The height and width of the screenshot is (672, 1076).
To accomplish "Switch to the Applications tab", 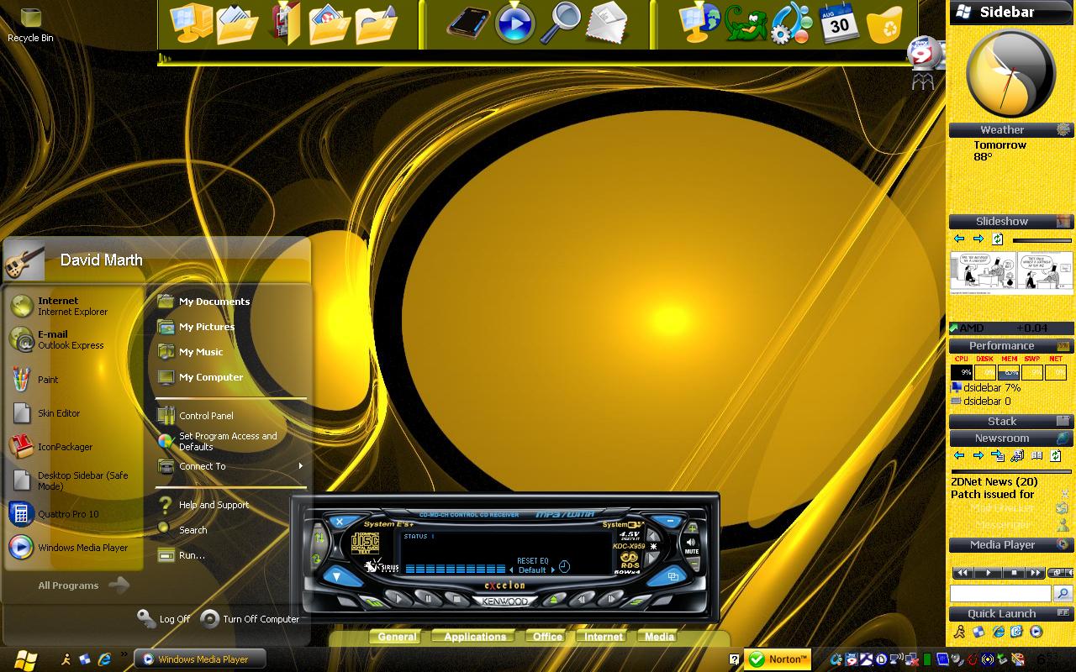I will [474, 637].
